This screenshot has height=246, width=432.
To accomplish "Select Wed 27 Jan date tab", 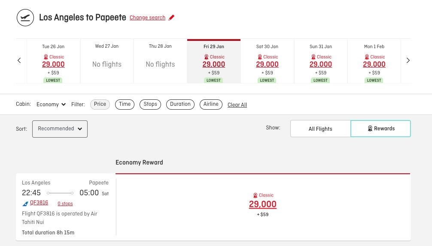I will coord(107,61).
